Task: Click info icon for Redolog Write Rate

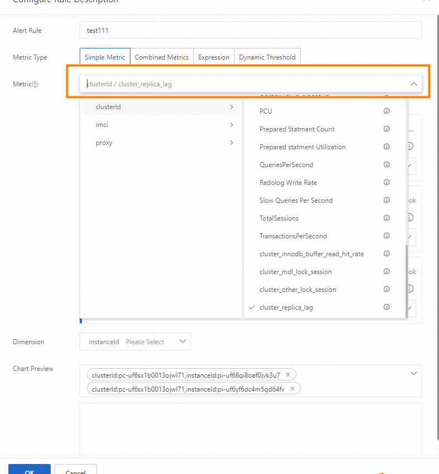Action: click(387, 183)
